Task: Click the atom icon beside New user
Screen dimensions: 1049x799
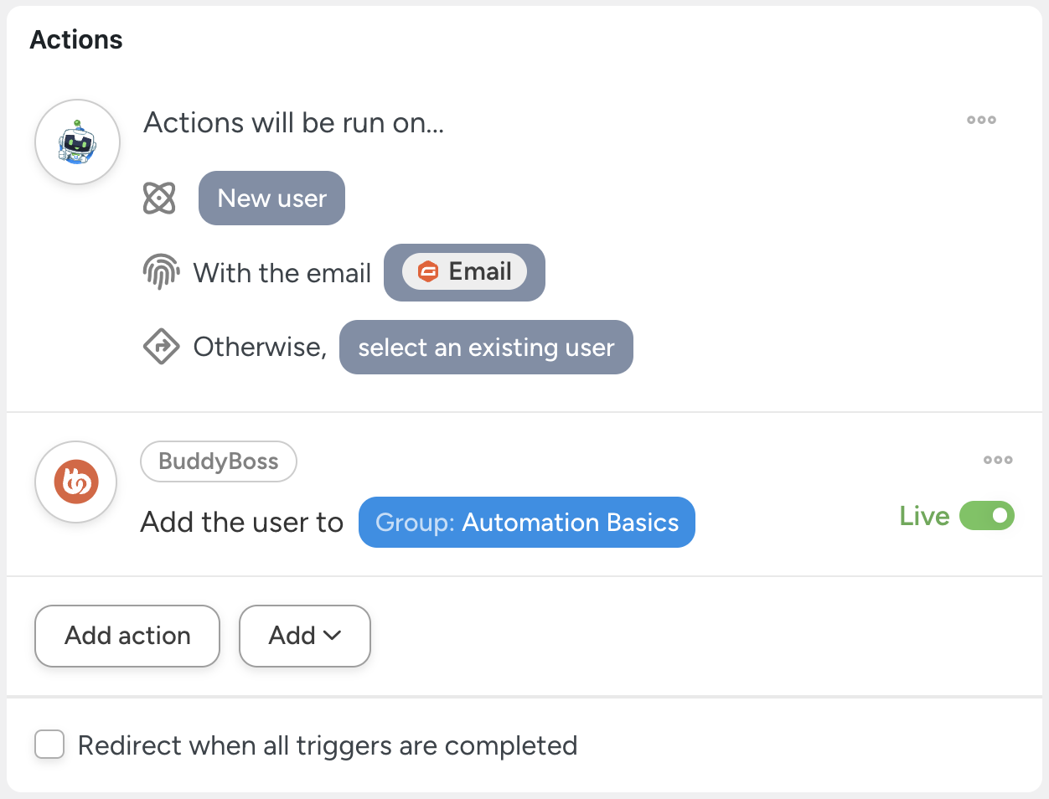Action: coord(159,198)
